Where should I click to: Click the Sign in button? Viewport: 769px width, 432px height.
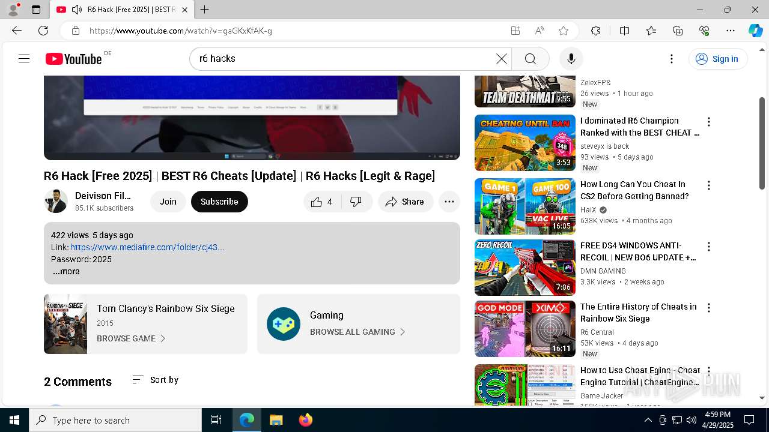[x=717, y=58]
